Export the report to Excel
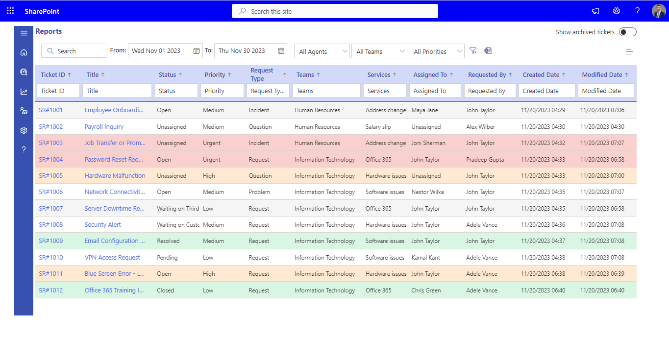The height and width of the screenshot is (338, 669). point(488,50)
